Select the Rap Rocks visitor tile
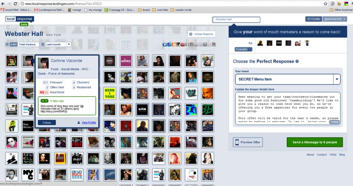This screenshot has height=186, width=353. 28,126
